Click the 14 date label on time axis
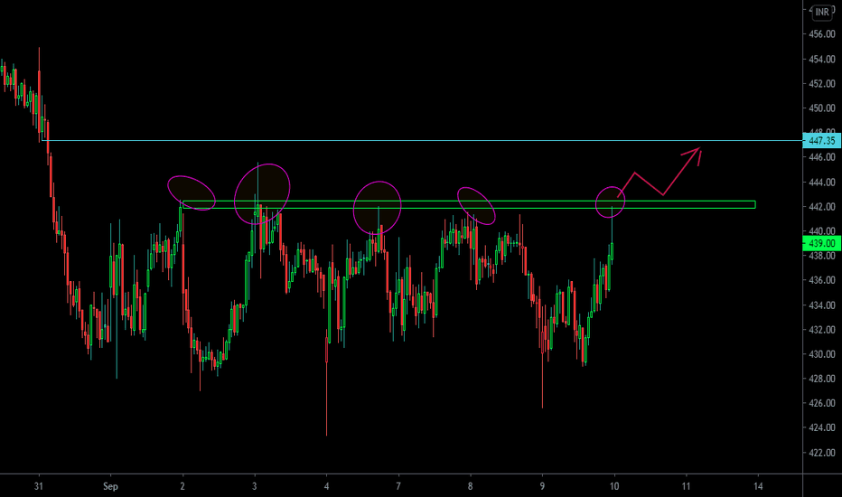This screenshot has width=842, height=497. [758, 486]
